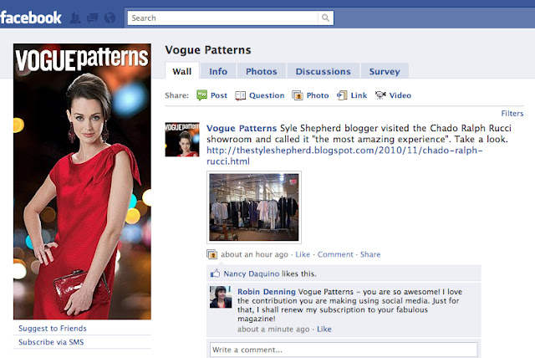Click the Write a comment box
Image resolution: width=535 pixels, height=358 pixels.
coord(344,350)
